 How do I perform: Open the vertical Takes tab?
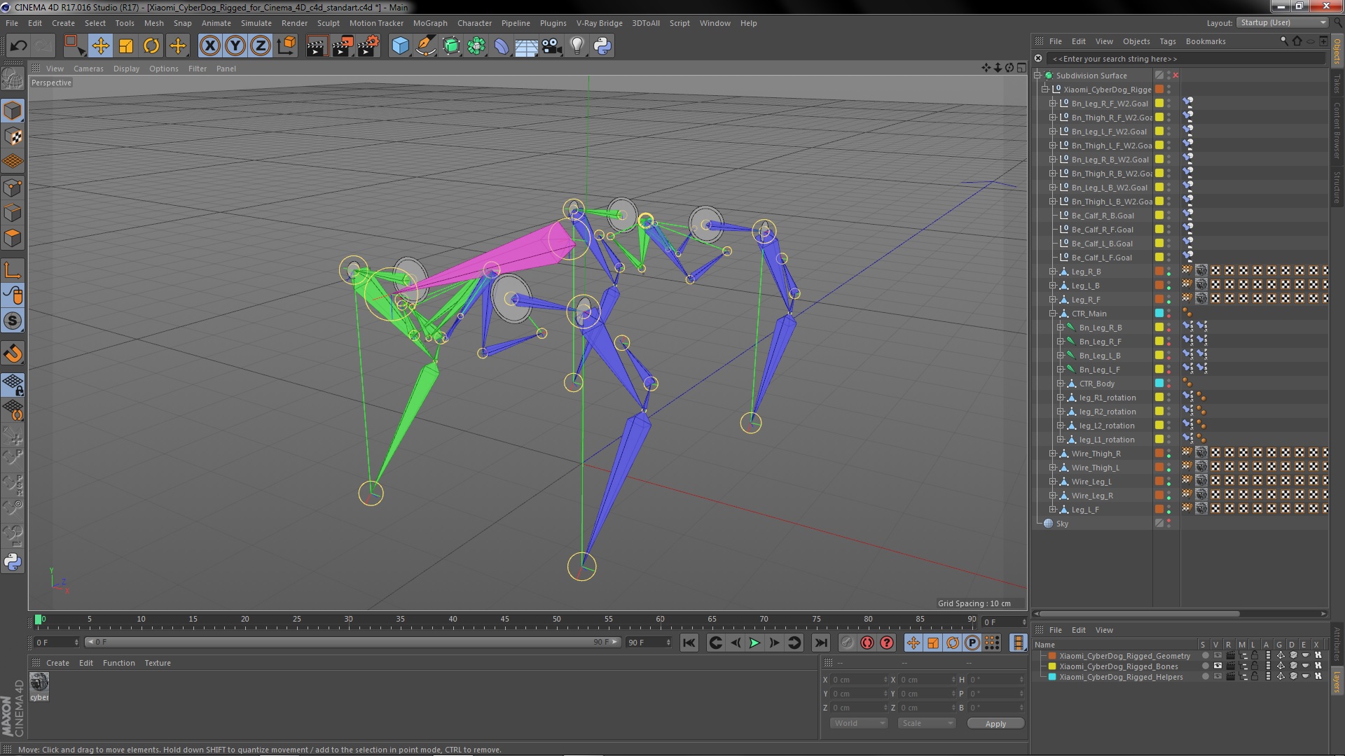tap(1337, 85)
